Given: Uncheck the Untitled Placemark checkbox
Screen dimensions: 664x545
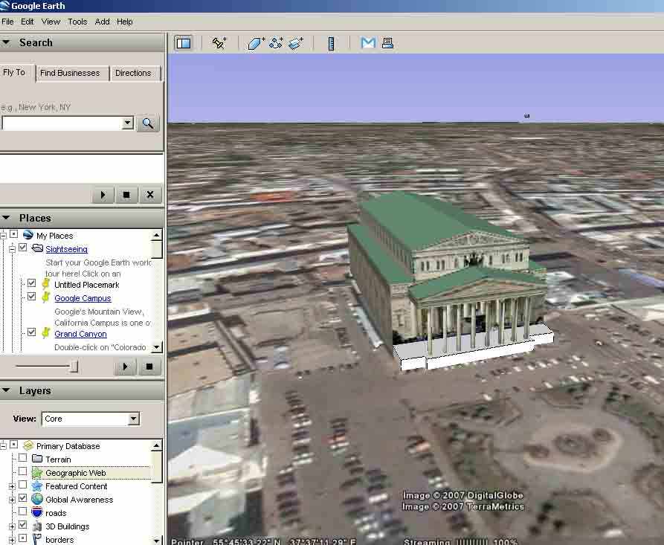Looking at the screenshot, I should (x=31, y=283).
